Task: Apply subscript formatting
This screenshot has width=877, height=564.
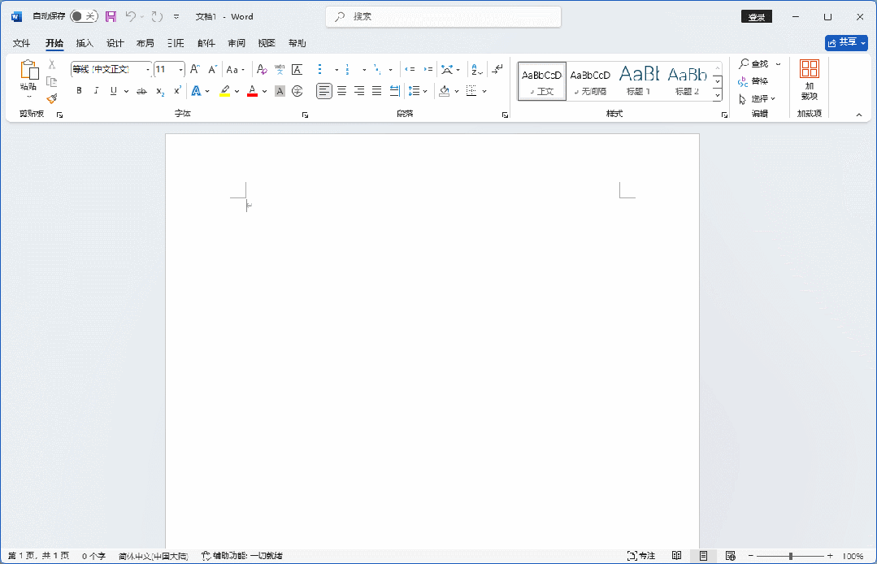Action: [160, 91]
